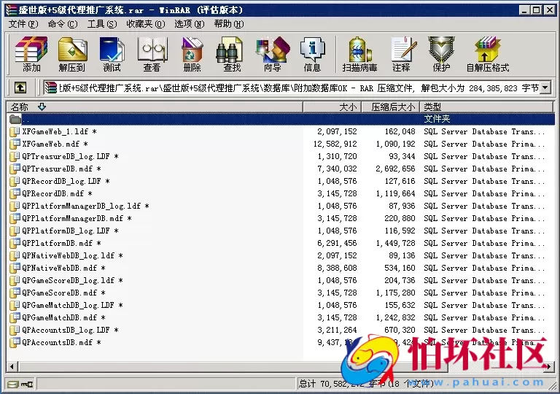Select file QPGameMatchDB_log.LDF

click(x=281, y=305)
